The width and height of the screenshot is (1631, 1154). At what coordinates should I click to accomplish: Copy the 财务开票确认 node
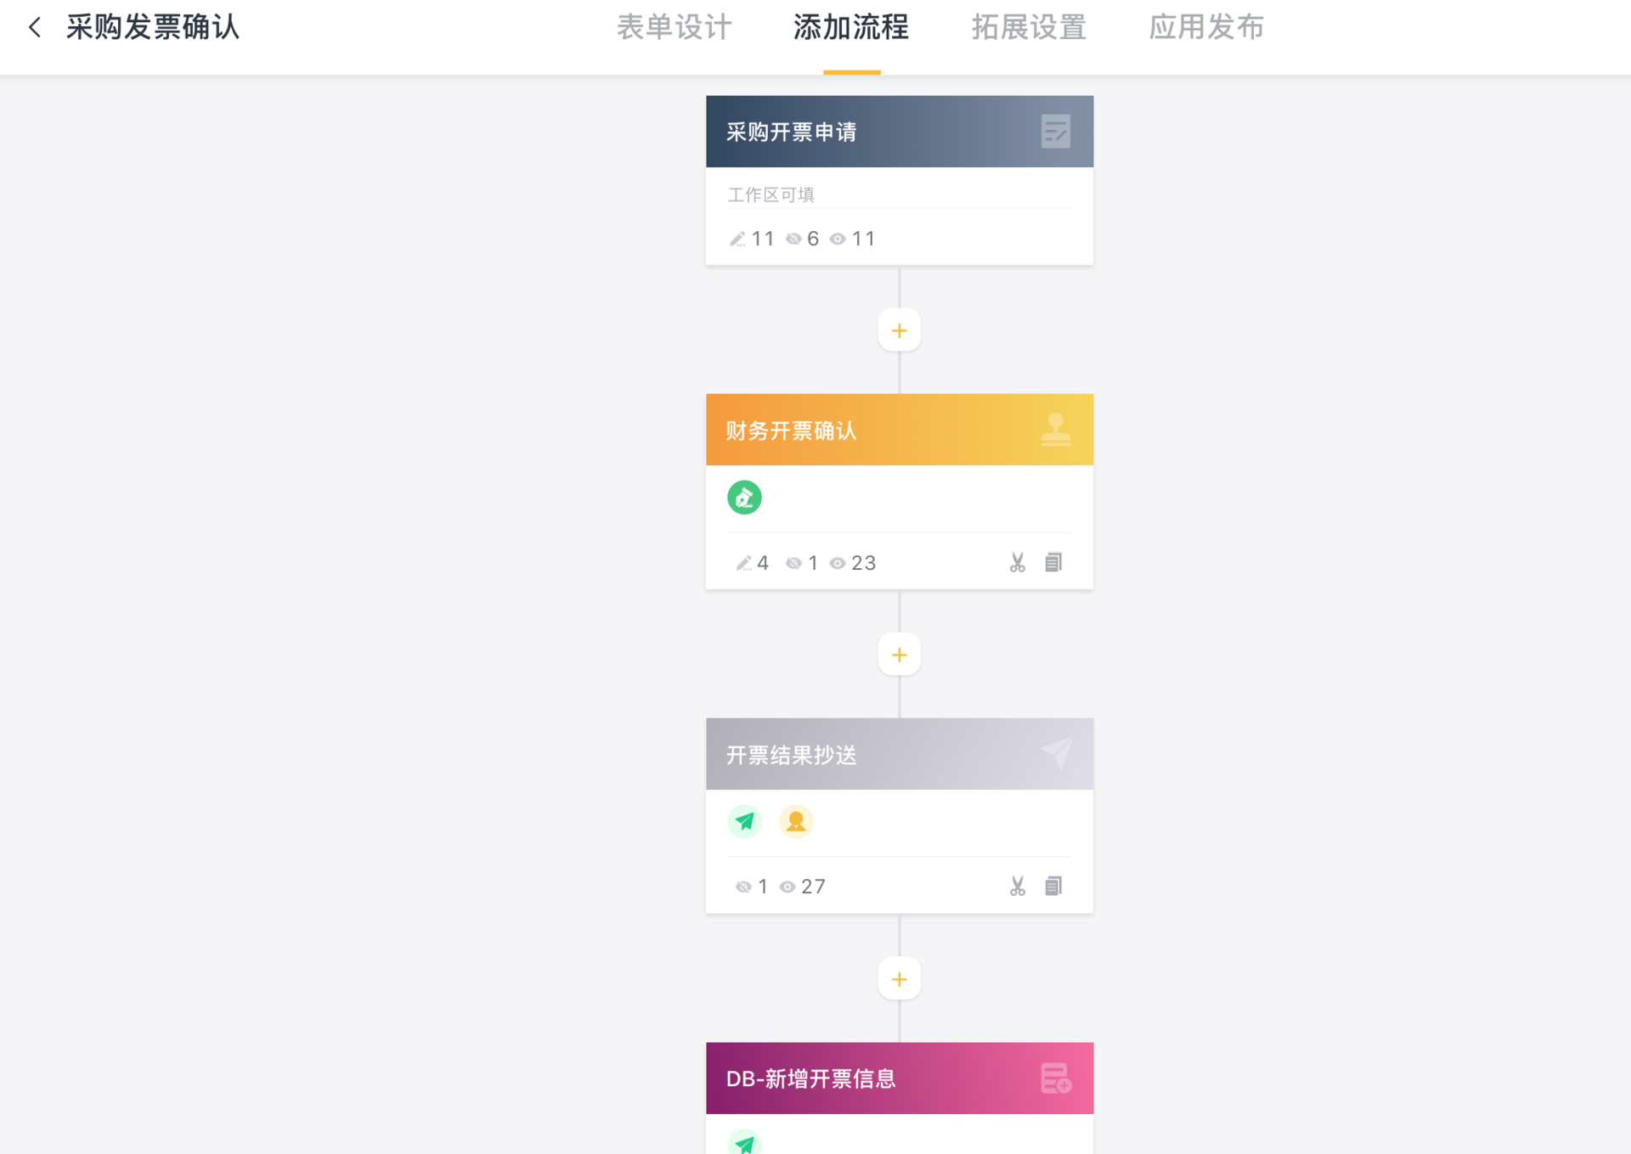(1053, 562)
